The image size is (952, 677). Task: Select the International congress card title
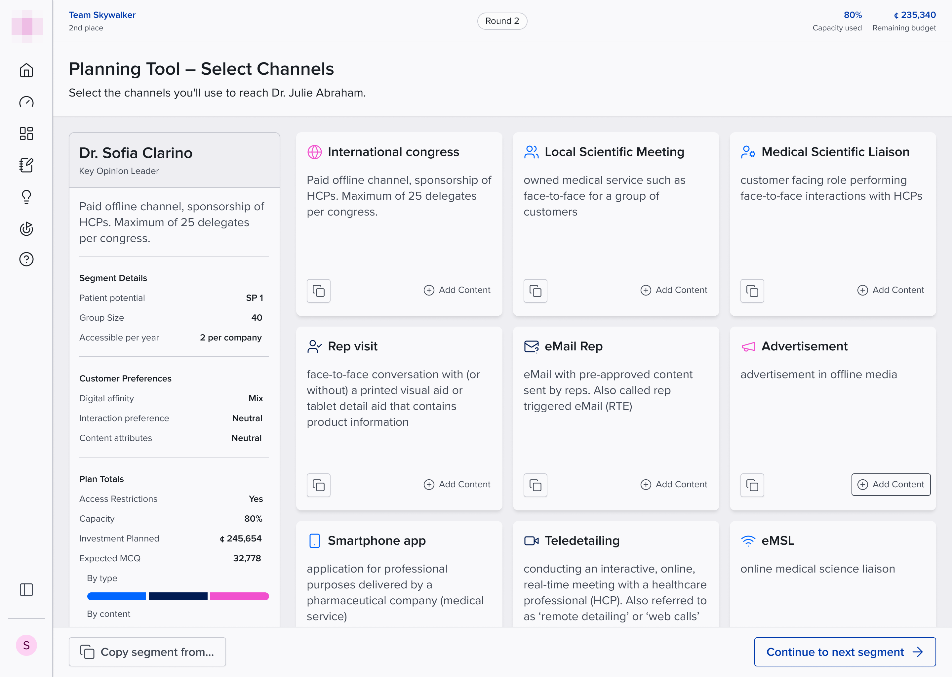(393, 152)
